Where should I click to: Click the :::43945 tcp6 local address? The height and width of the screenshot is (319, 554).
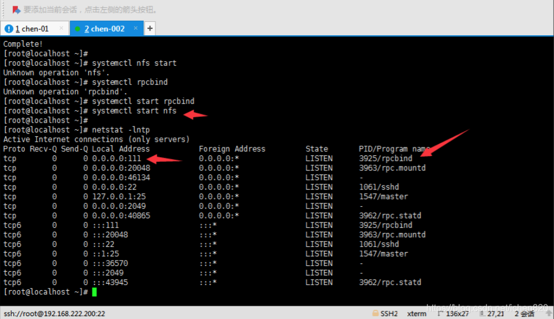110,283
